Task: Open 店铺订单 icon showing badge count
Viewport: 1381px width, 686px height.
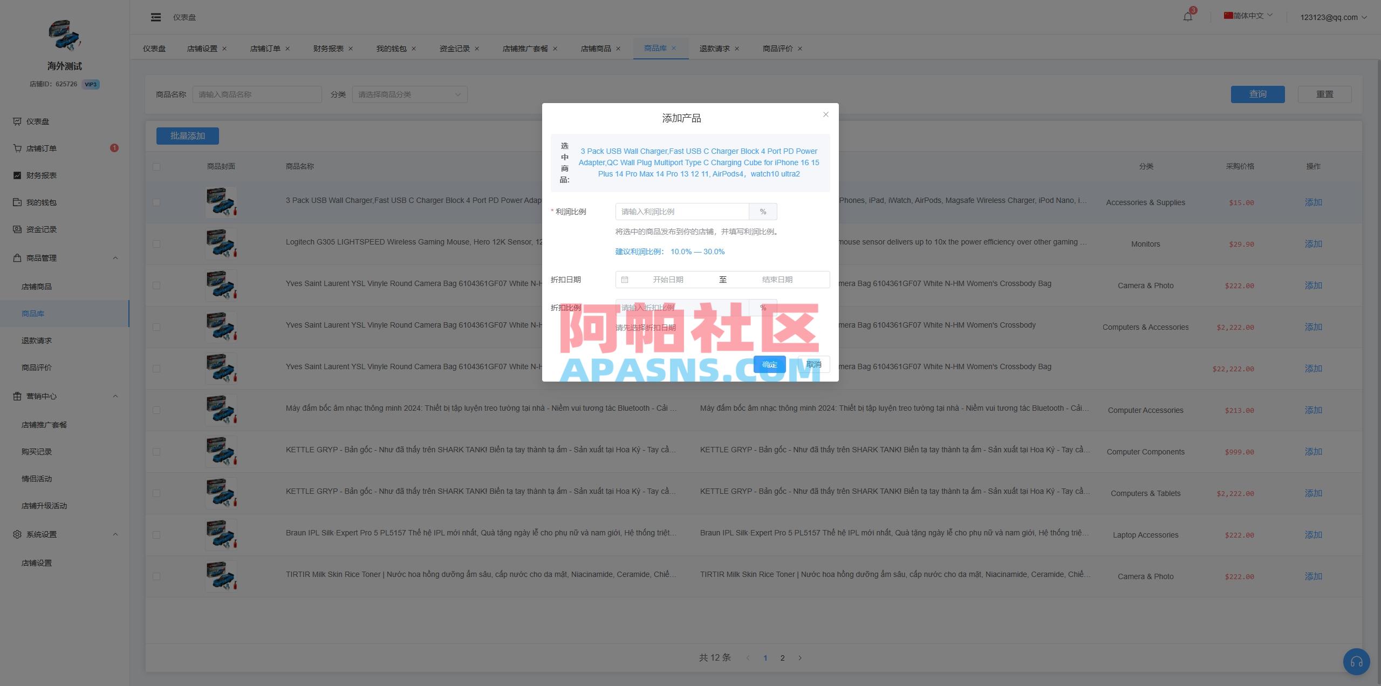Action: coord(17,148)
